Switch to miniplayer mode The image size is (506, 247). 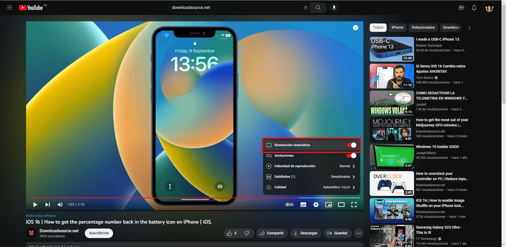(329, 205)
